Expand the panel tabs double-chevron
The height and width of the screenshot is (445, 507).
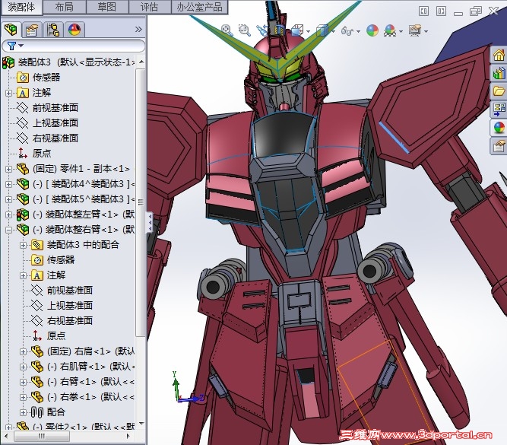click(x=138, y=30)
